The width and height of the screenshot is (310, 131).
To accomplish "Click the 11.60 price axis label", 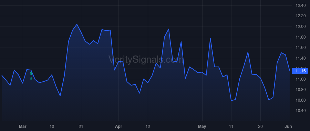I will [300, 48].
